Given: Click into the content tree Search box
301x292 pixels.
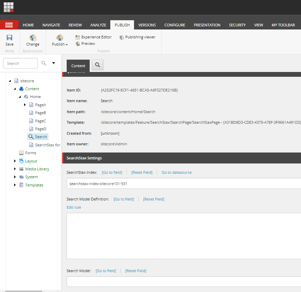Looking at the screenshot, I should (x=20, y=63).
